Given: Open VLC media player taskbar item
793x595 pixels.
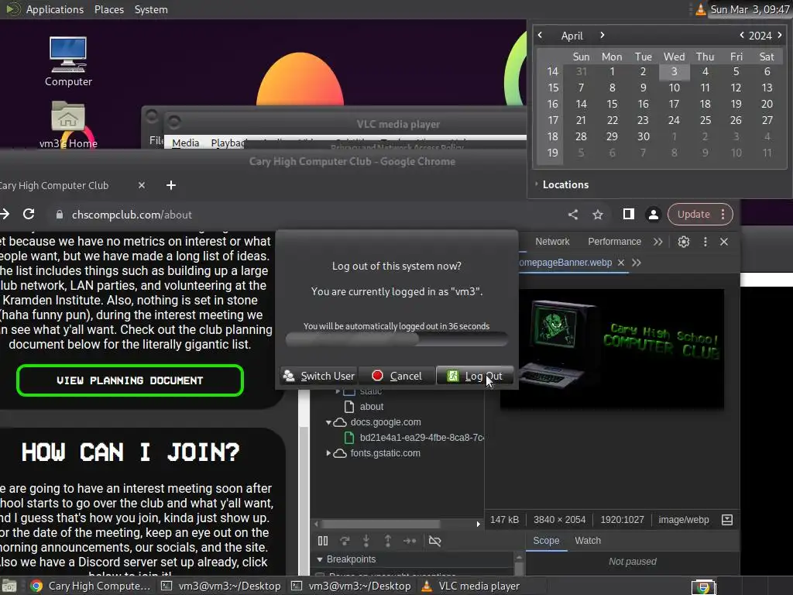Looking at the screenshot, I should [470, 586].
